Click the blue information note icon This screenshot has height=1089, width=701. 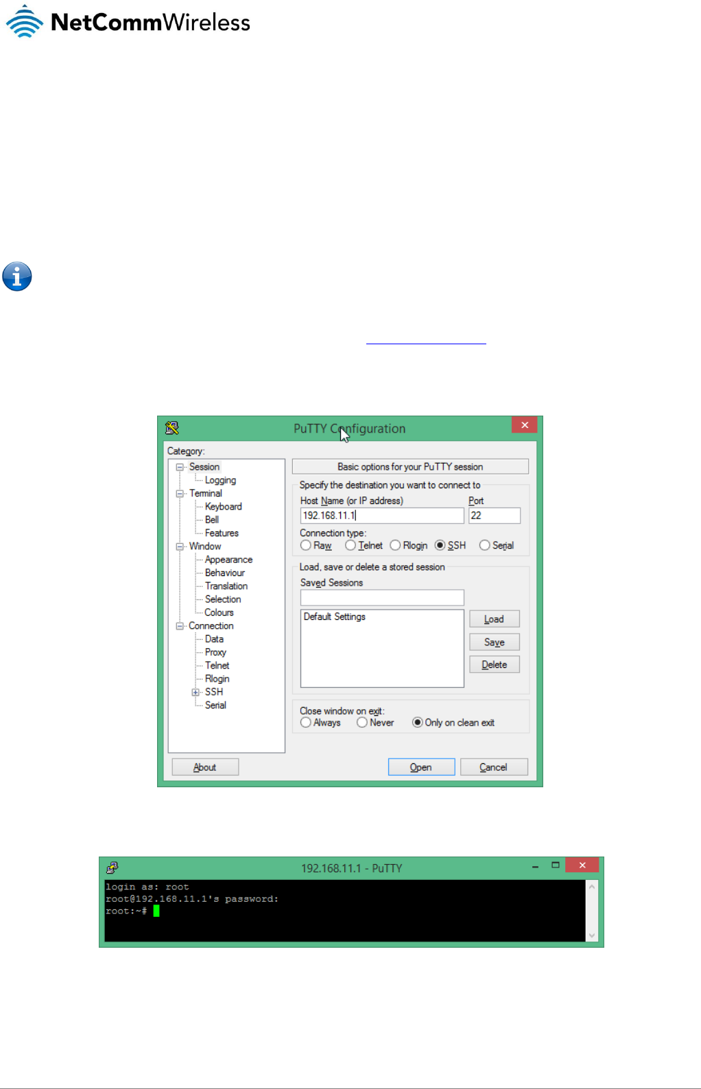point(17,276)
